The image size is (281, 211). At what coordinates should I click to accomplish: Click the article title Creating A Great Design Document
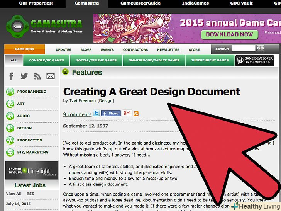(152, 92)
